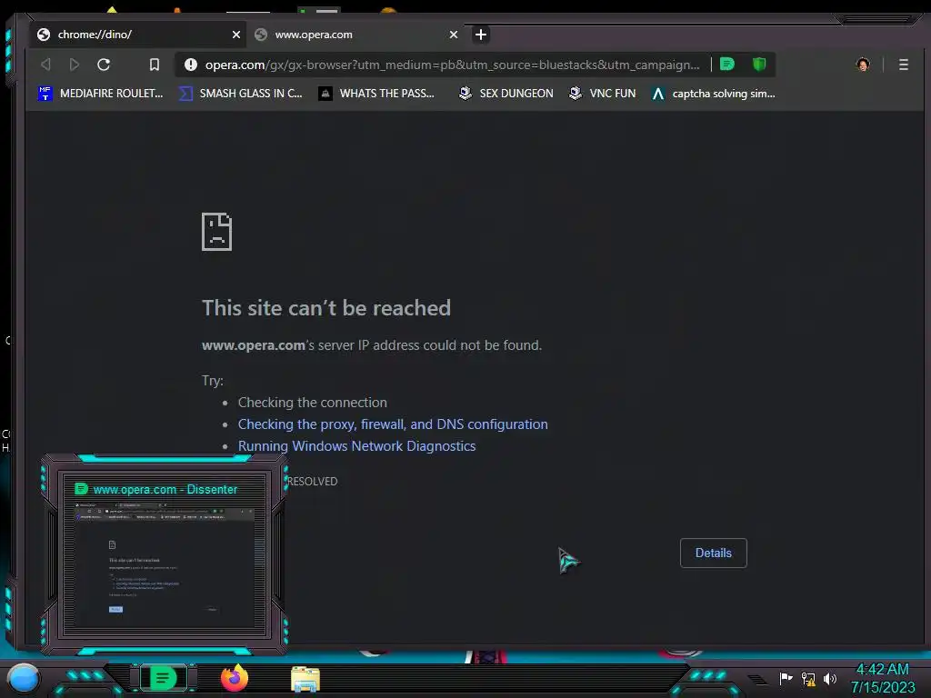Open the SMASH GLASS IN C... bookmark

(x=240, y=94)
